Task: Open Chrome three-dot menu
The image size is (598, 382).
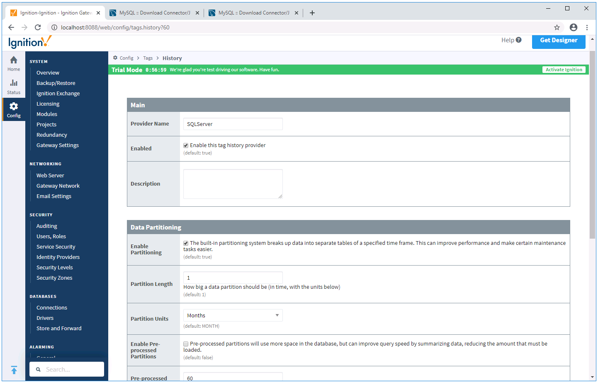Action: click(x=587, y=27)
